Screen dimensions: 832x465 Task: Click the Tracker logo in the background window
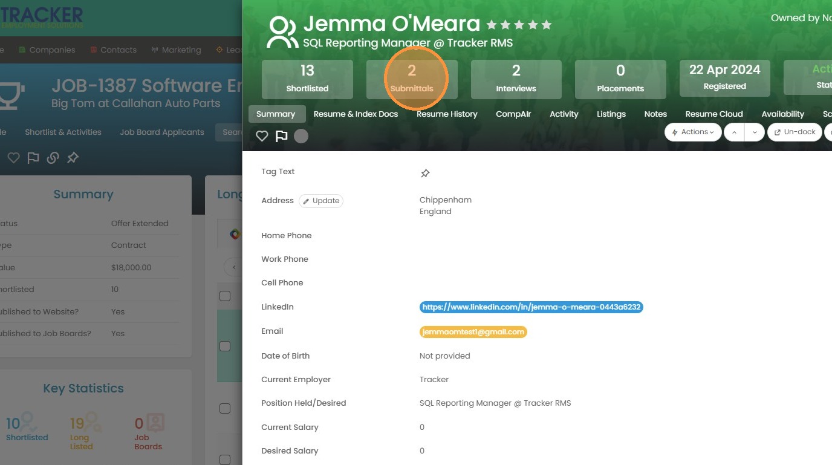pyautogui.click(x=42, y=17)
